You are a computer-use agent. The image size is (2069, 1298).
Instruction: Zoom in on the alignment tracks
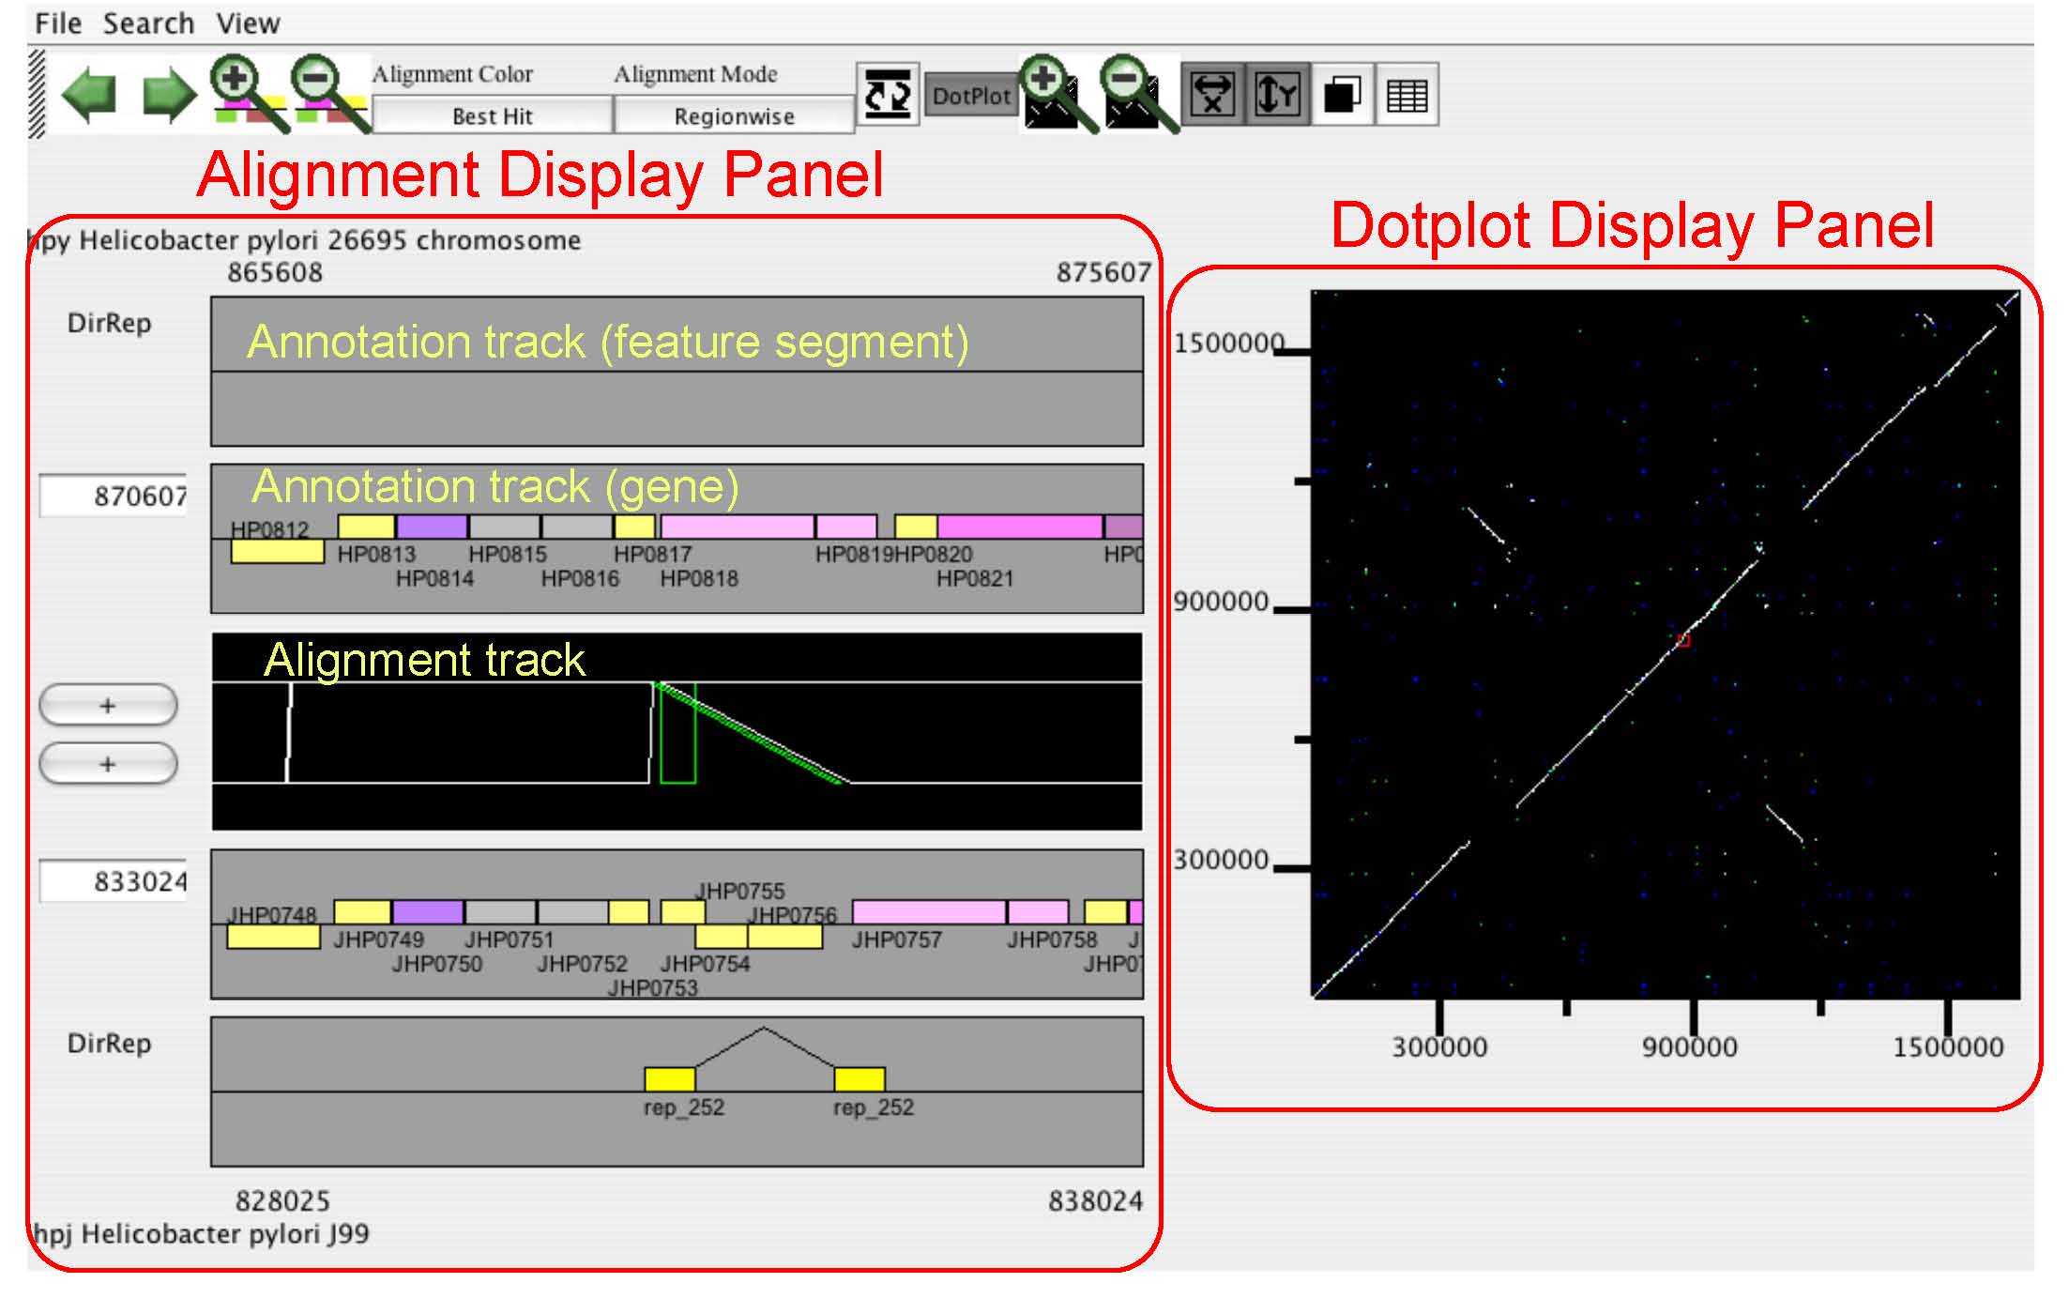[235, 83]
